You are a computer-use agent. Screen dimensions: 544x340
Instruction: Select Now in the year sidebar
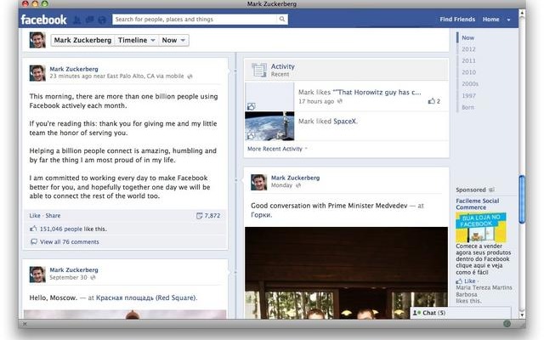click(x=467, y=37)
